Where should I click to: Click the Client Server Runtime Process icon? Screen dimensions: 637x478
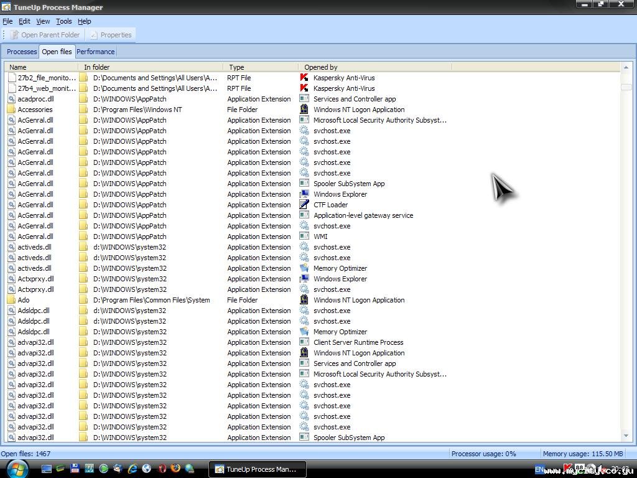pyautogui.click(x=304, y=342)
